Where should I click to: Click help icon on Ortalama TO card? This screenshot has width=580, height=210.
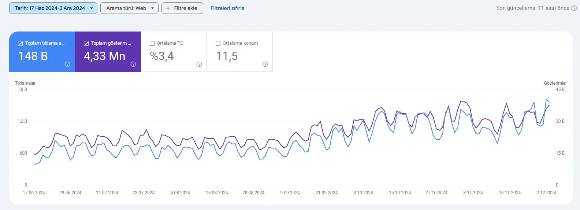pyautogui.click(x=199, y=64)
